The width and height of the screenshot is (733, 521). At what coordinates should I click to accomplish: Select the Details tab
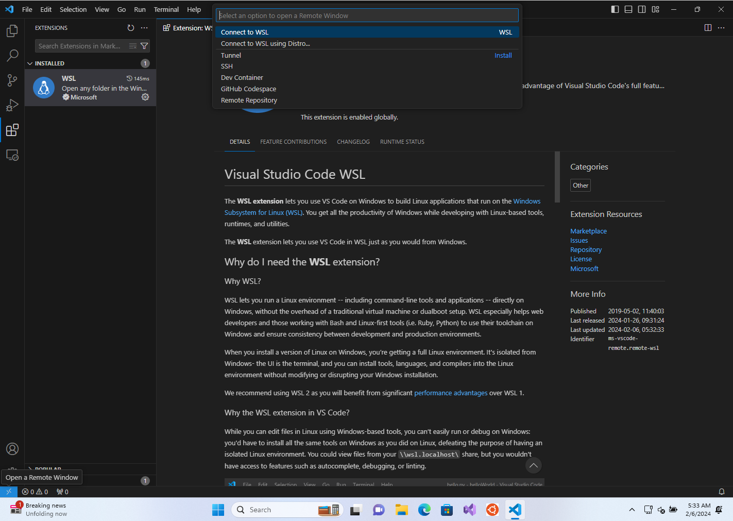click(x=240, y=142)
